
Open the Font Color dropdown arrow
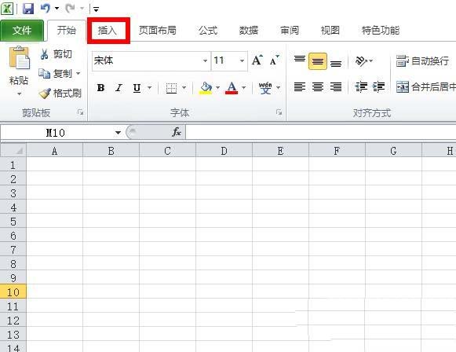click(244, 87)
